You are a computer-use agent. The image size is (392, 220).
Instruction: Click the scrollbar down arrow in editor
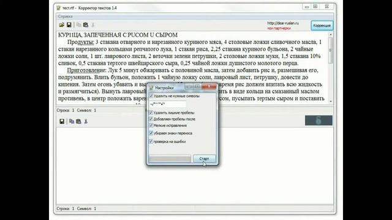pyautogui.click(x=331, y=101)
